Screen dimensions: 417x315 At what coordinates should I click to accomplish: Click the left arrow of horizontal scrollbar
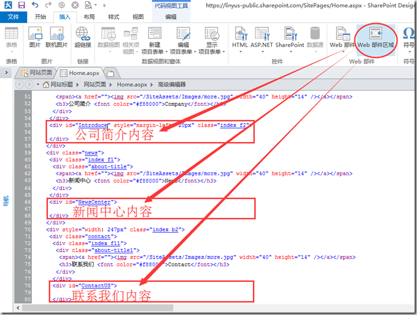tap(18, 308)
